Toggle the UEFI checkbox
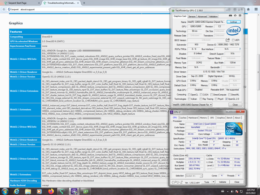The height and width of the screenshot is (195, 260). [233, 40]
